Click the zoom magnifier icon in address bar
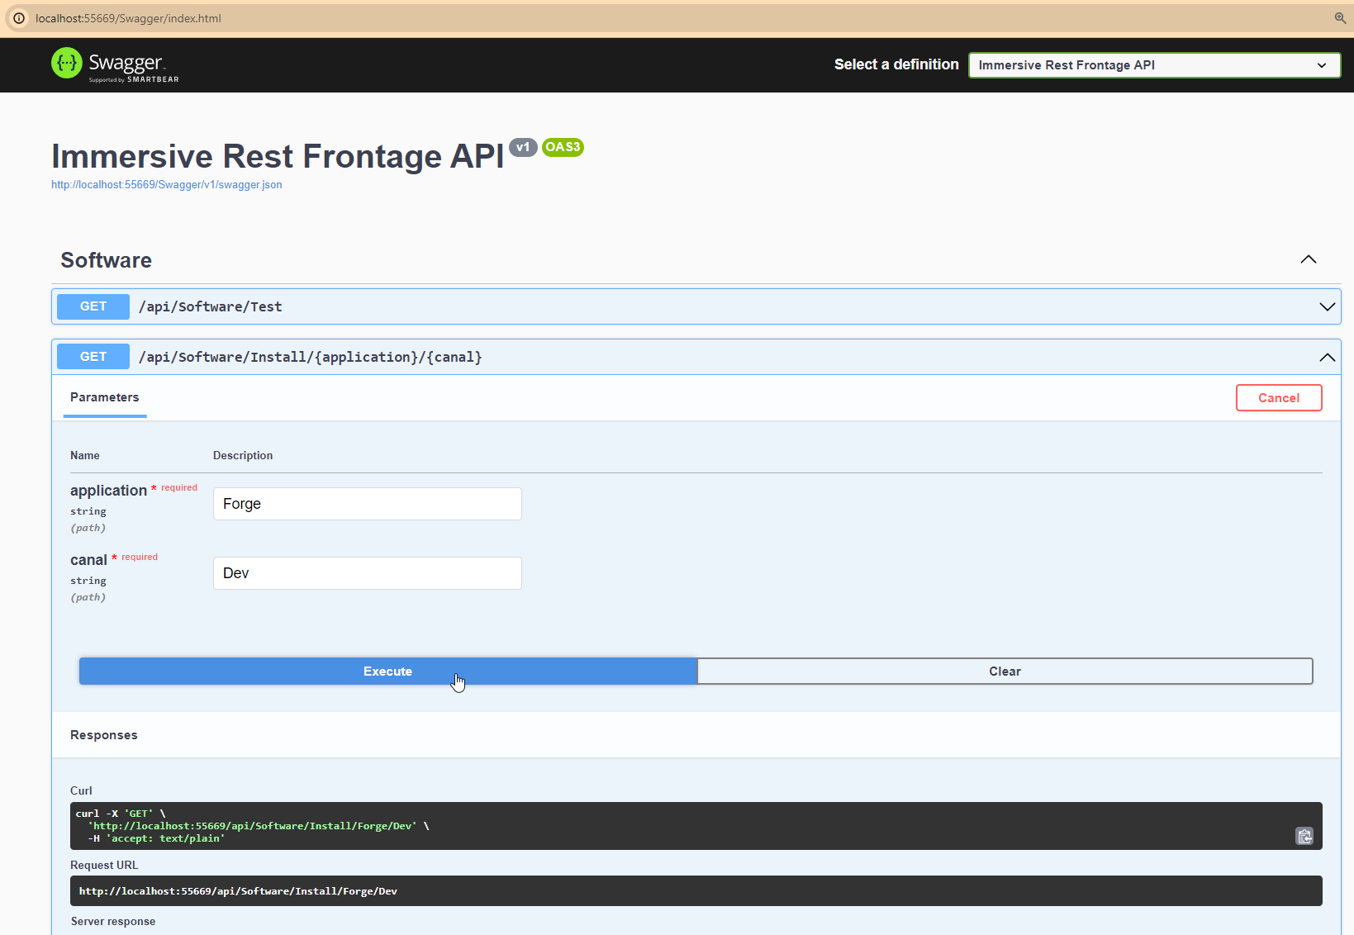The width and height of the screenshot is (1354, 935). 1340,18
